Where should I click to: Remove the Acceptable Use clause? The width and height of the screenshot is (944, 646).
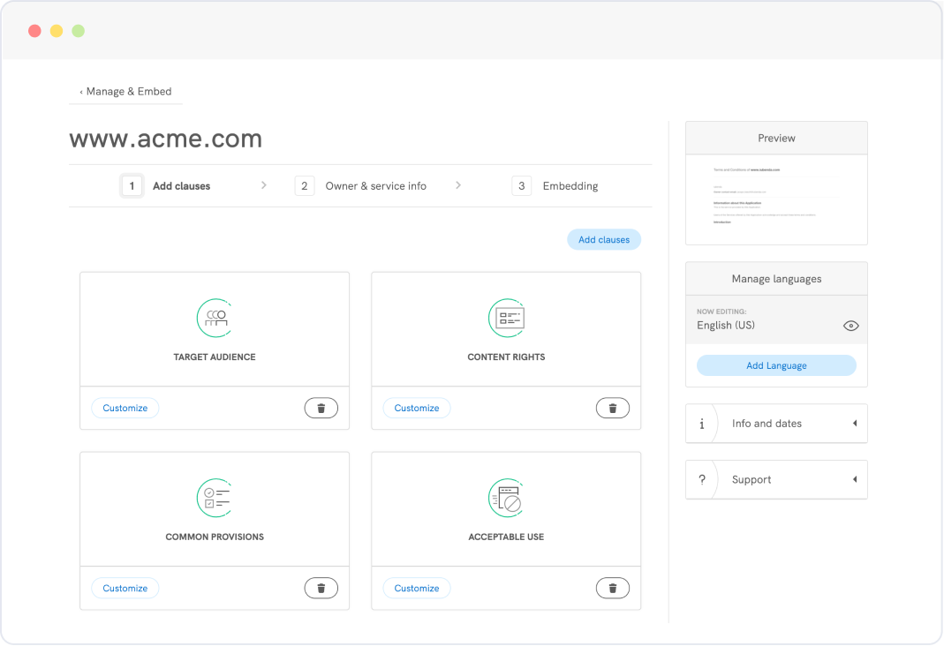click(612, 588)
